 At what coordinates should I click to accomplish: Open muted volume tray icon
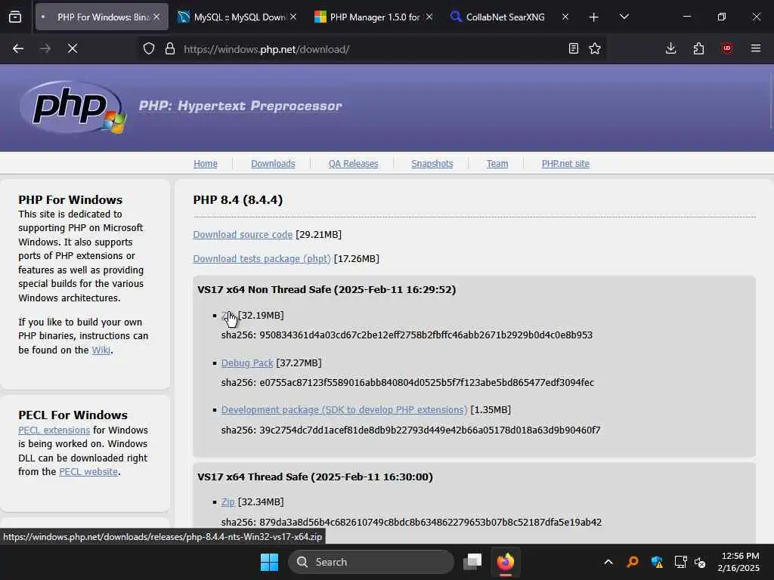tap(700, 562)
